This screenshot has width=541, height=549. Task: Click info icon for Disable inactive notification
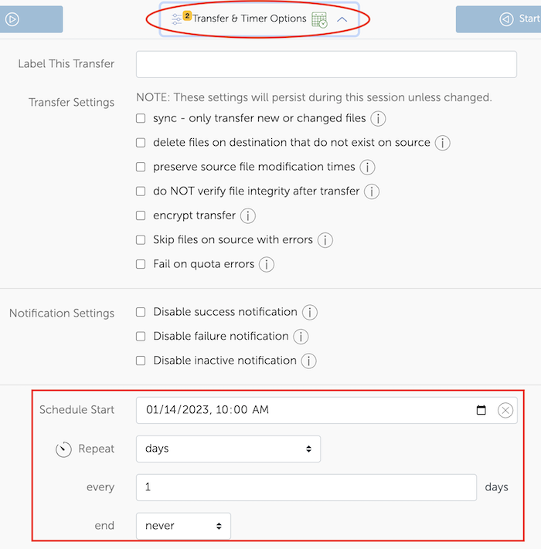tap(309, 361)
